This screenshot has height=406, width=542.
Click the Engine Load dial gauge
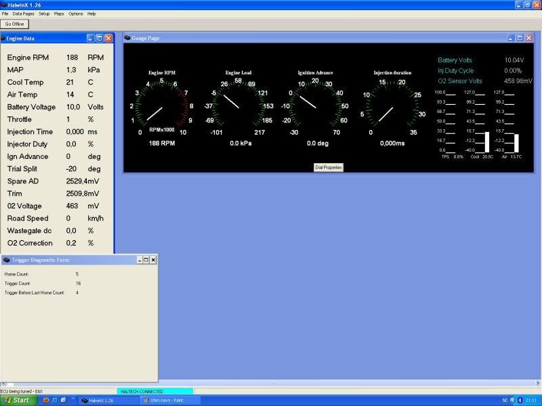pos(238,106)
